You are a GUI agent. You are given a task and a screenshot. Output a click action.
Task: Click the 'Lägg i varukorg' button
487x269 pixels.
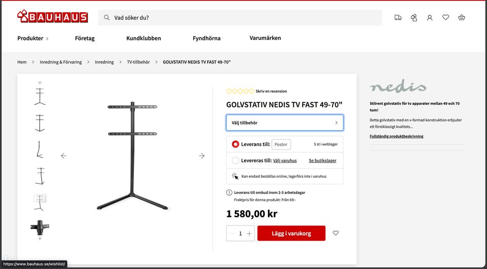(x=291, y=234)
